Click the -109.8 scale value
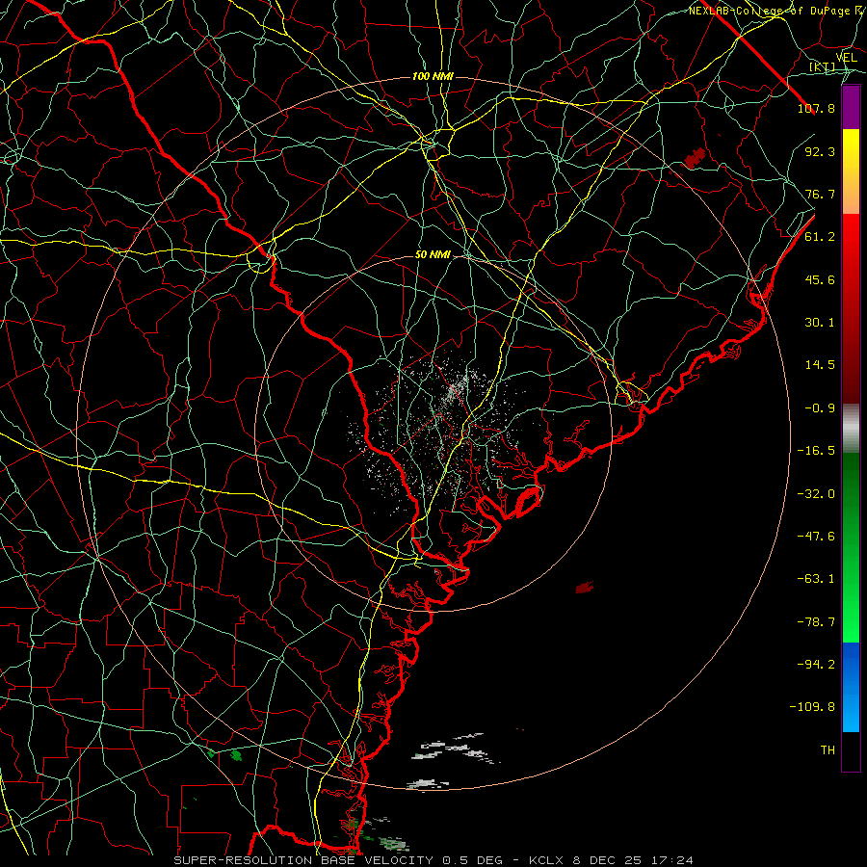Screen dimensions: 867x867 click(812, 707)
